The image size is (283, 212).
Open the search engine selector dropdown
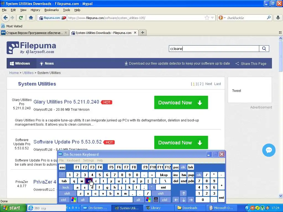222,18
